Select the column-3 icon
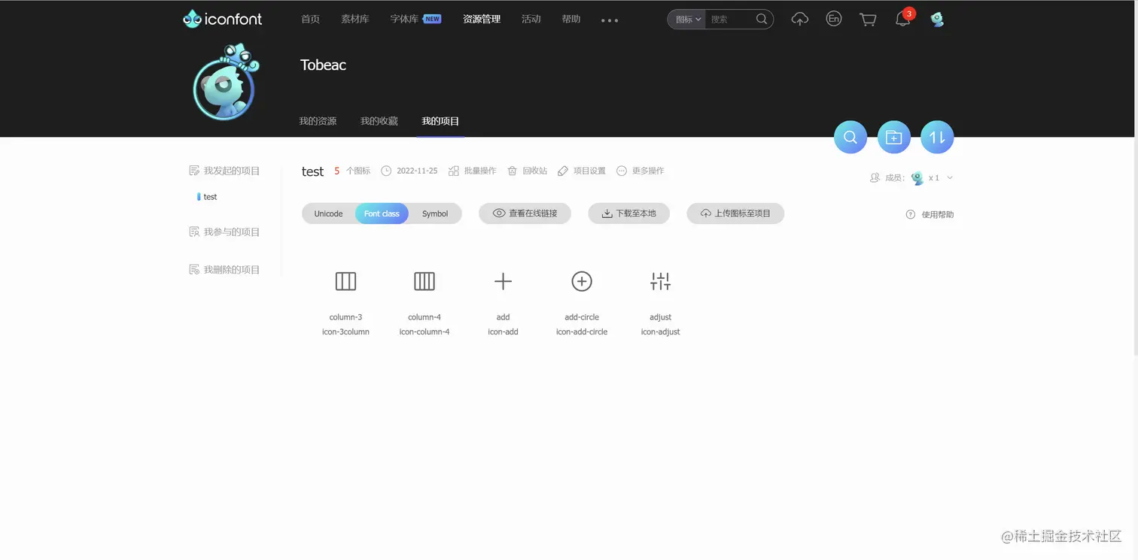This screenshot has width=1138, height=560. tap(345, 281)
